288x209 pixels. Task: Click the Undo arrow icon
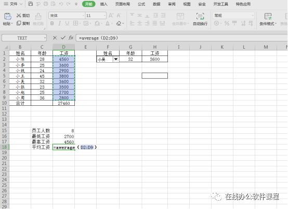(x=61, y=4)
